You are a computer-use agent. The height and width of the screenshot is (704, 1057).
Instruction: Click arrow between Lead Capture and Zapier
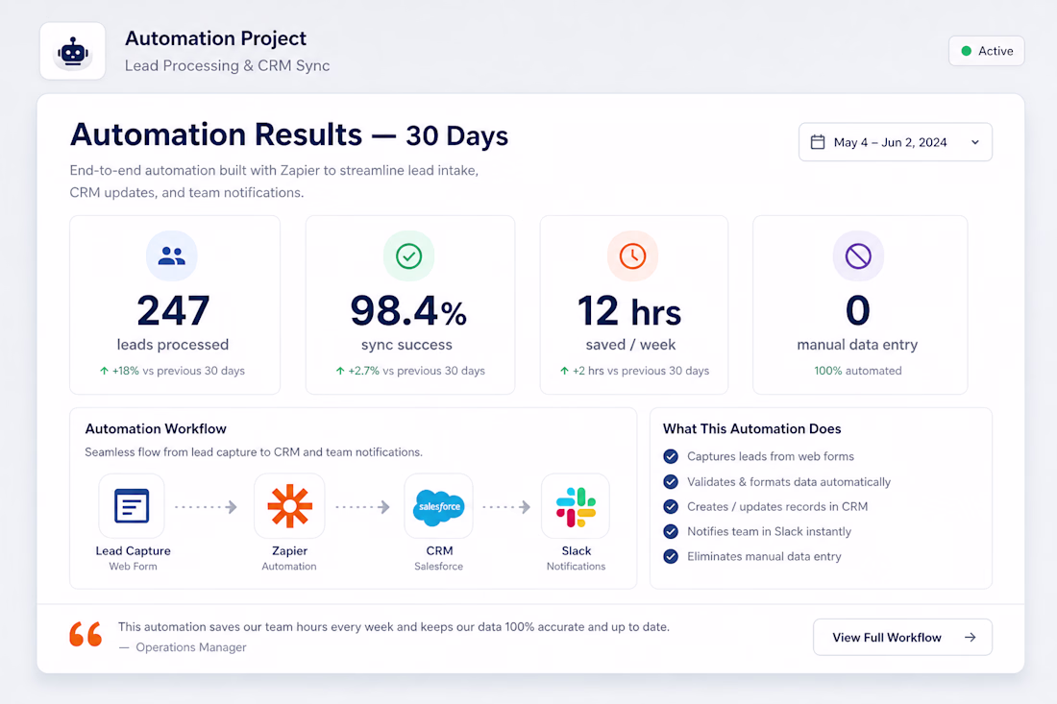pyautogui.click(x=206, y=506)
